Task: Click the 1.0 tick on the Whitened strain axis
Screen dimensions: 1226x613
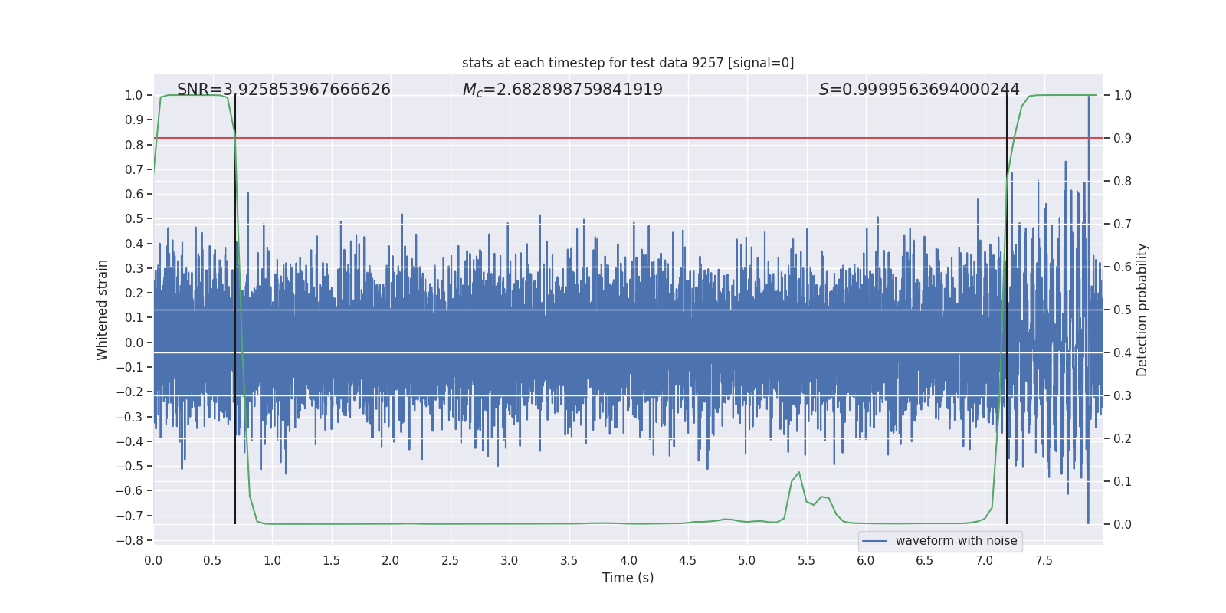Action: pyautogui.click(x=134, y=96)
